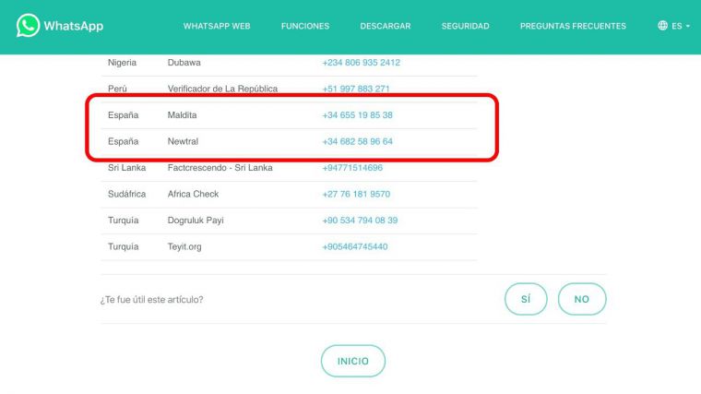Select the Verificador de La República text
Image resolution: width=701 pixels, height=394 pixels.
pyautogui.click(x=222, y=89)
